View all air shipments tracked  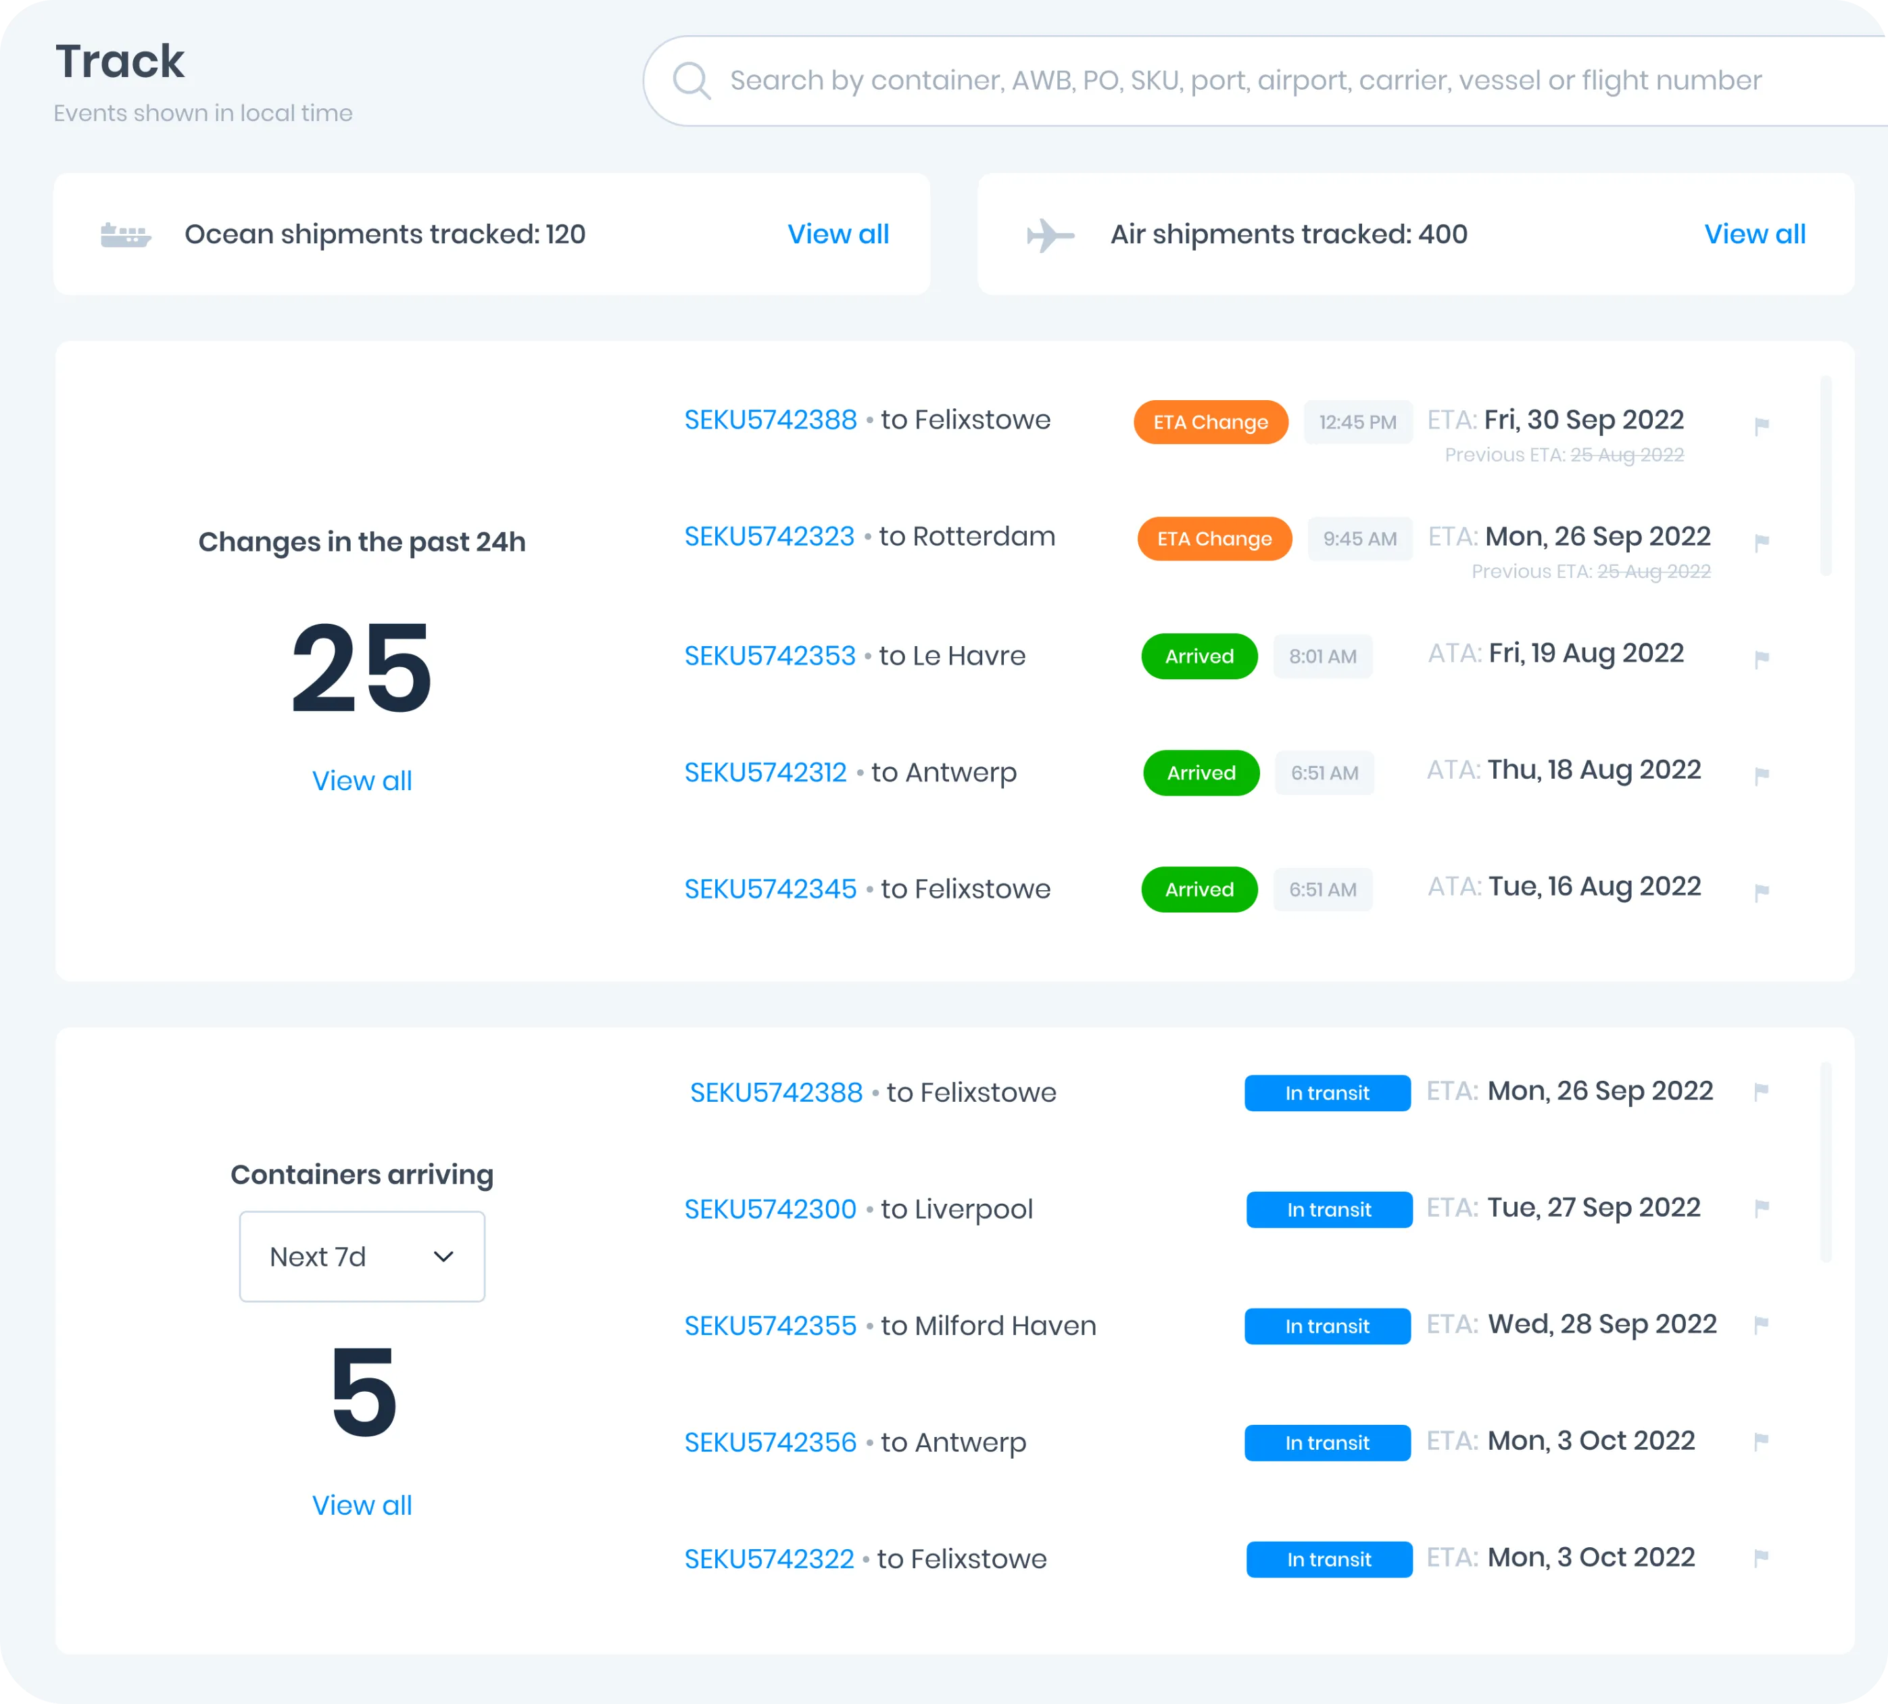click(x=1754, y=234)
